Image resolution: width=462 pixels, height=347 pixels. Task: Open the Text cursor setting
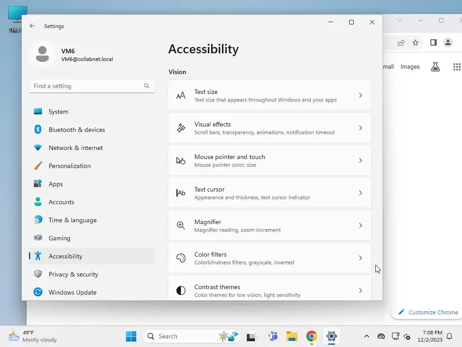click(270, 193)
